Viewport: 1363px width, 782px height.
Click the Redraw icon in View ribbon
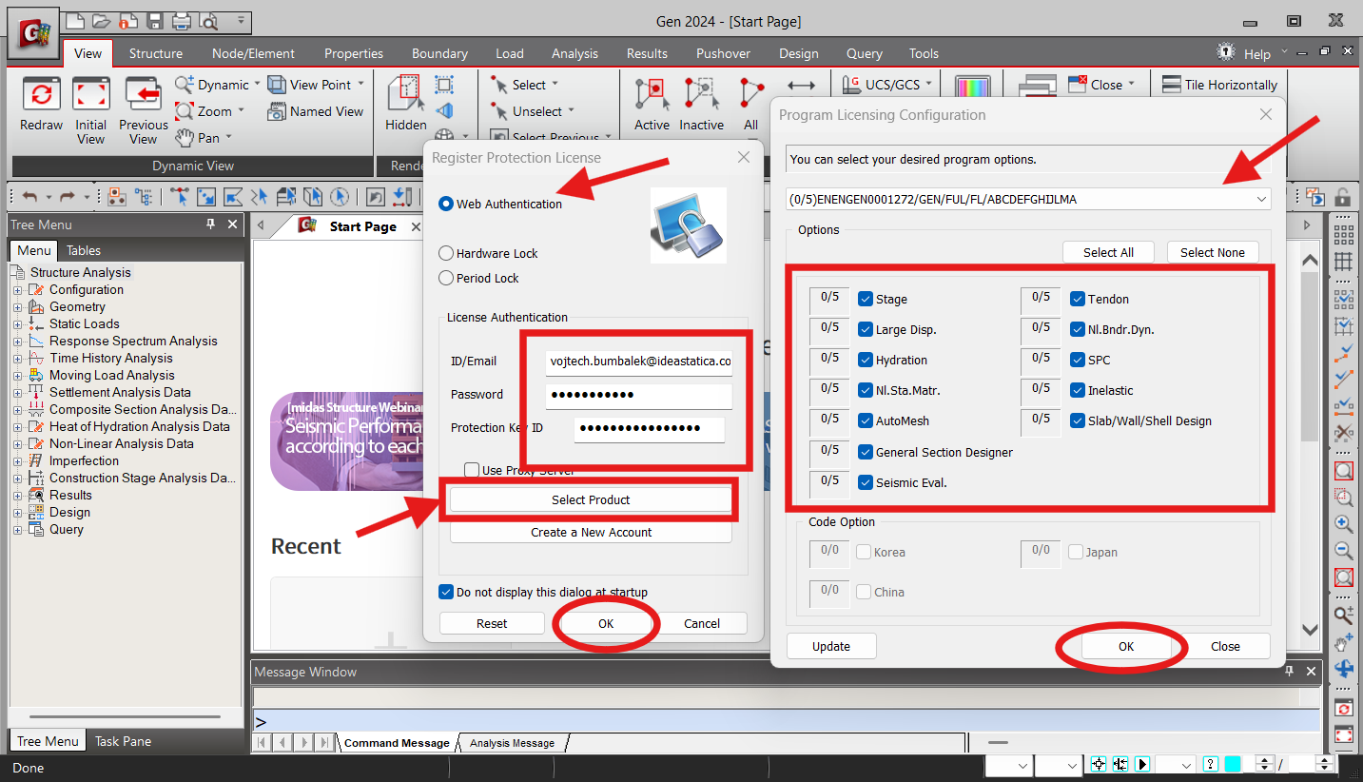point(41,95)
